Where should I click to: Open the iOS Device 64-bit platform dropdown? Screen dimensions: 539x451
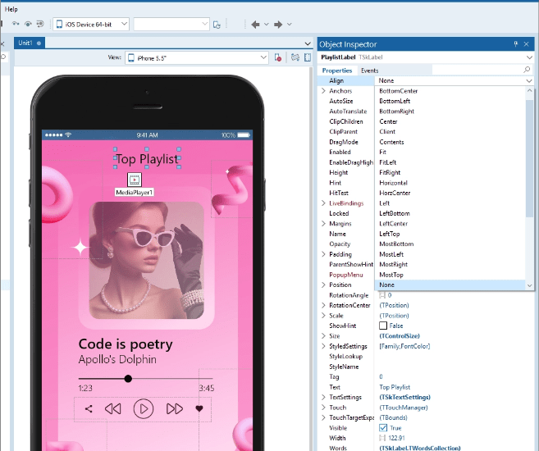[91, 25]
